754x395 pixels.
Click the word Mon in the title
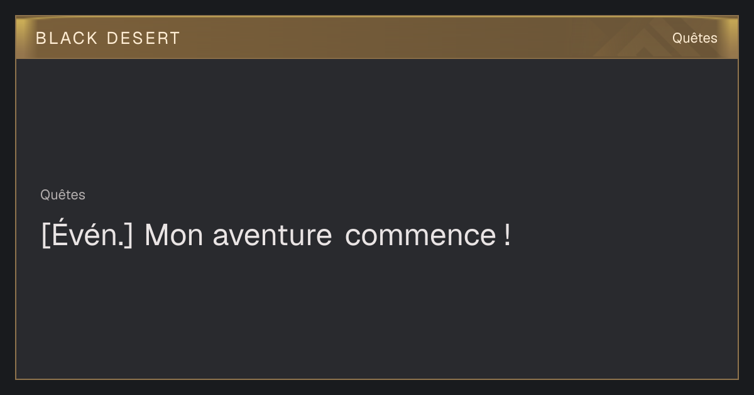[175, 236]
